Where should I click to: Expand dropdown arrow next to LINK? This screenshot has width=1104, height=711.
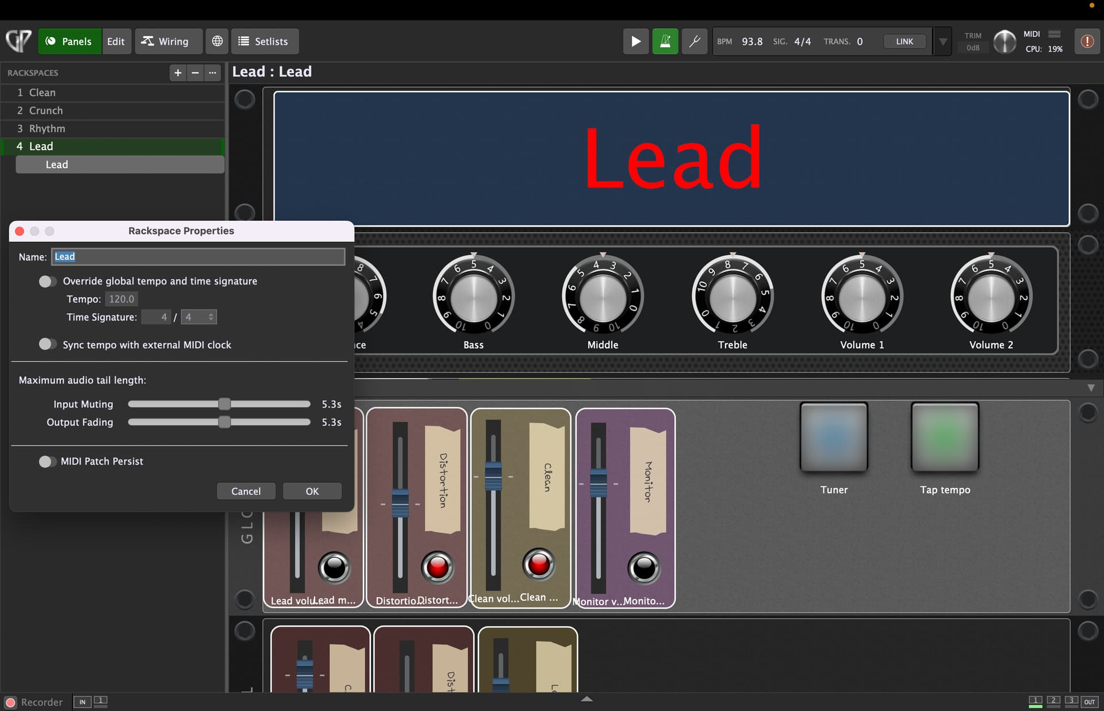pyautogui.click(x=942, y=41)
